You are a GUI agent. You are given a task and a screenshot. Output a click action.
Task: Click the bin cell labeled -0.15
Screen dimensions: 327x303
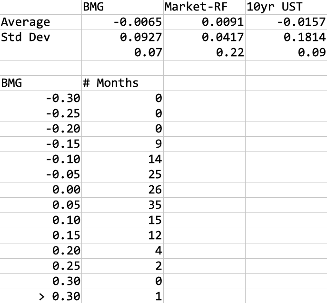[x=40, y=144]
